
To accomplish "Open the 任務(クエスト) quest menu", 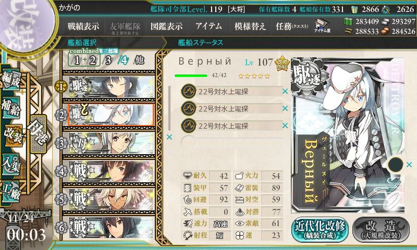I will tap(292, 26).
